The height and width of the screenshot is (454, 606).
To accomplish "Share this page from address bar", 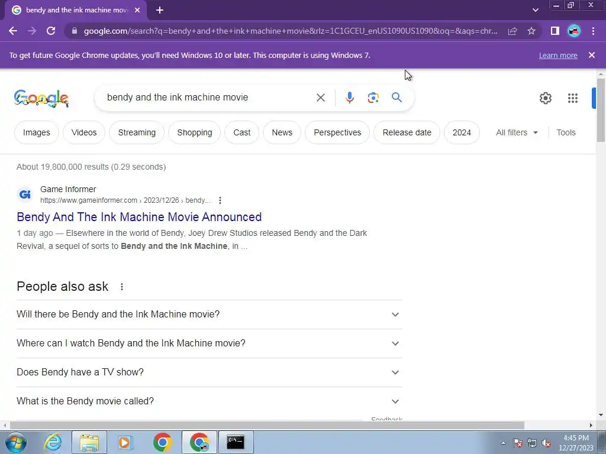I will tap(512, 31).
